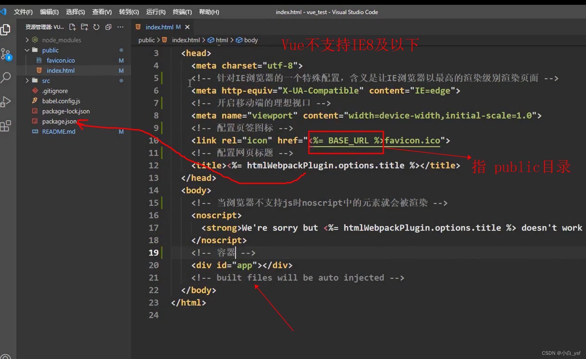This screenshot has width=586, height=359.
Task: Click the body breadcrumb segment
Action: click(x=251, y=40)
